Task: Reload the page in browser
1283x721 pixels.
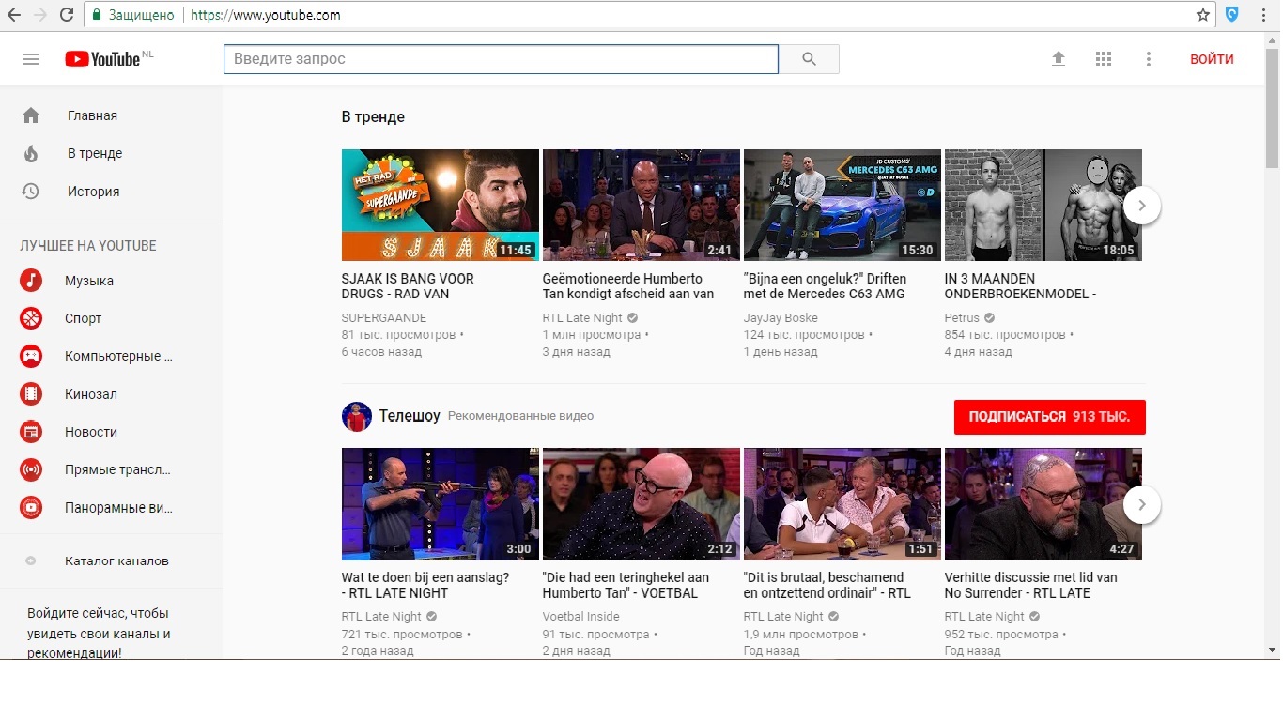Action: pyautogui.click(x=67, y=15)
